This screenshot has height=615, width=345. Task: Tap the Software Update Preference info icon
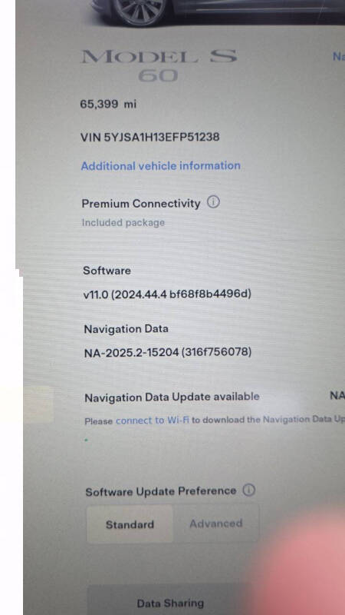(x=248, y=490)
